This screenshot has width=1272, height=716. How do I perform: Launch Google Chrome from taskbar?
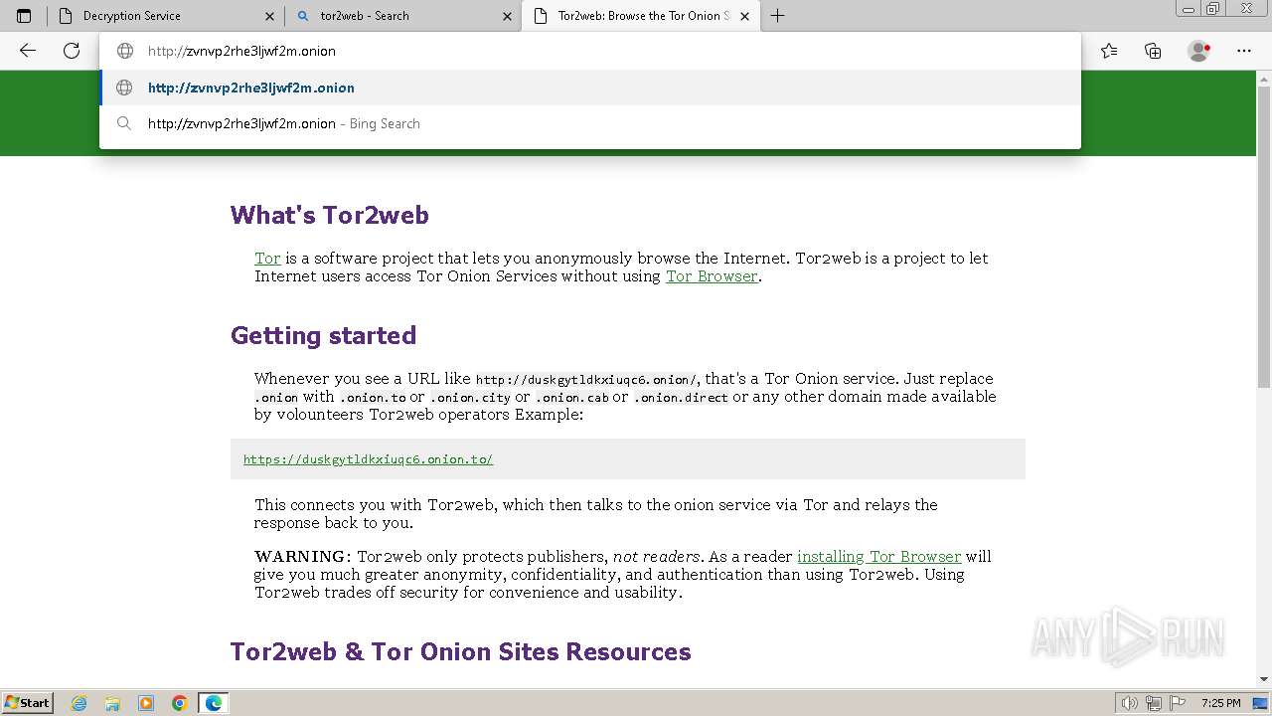(x=180, y=703)
